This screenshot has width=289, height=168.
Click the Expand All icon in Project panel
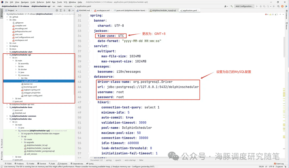tap(60, 10)
